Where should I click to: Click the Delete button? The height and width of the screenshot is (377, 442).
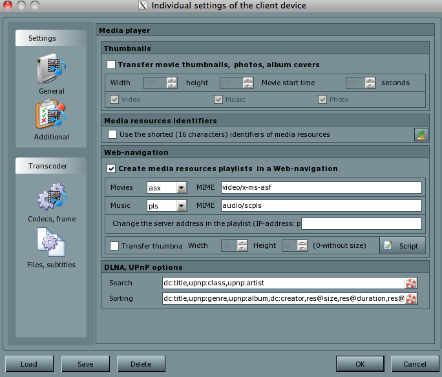tap(141, 364)
